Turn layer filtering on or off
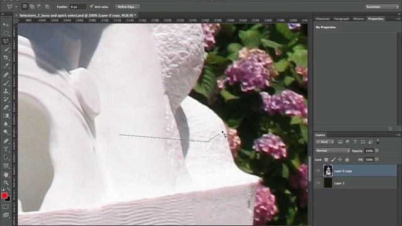402x226 pixels. click(378, 141)
